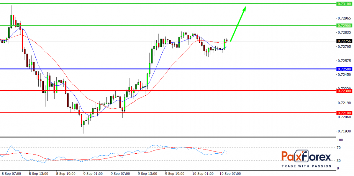Click the 9 Sep 13:00 time label
This screenshot has width=354, height=176.
147,174
